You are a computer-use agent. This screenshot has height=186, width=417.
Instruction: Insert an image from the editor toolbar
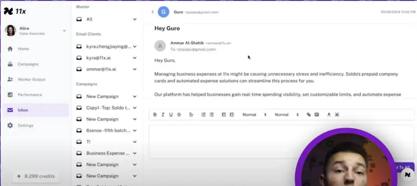click(317, 115)
